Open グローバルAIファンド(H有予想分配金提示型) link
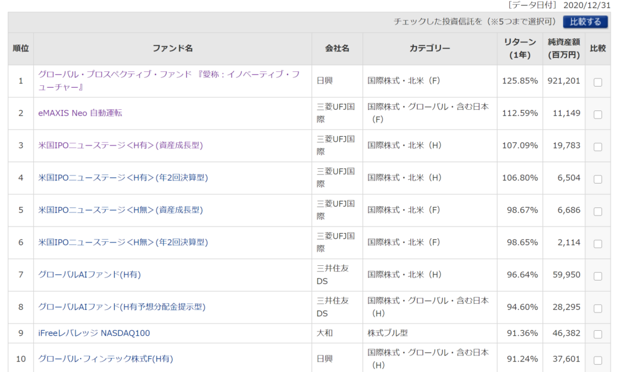This screenshot has height=372, width=629. pos(122,307)
